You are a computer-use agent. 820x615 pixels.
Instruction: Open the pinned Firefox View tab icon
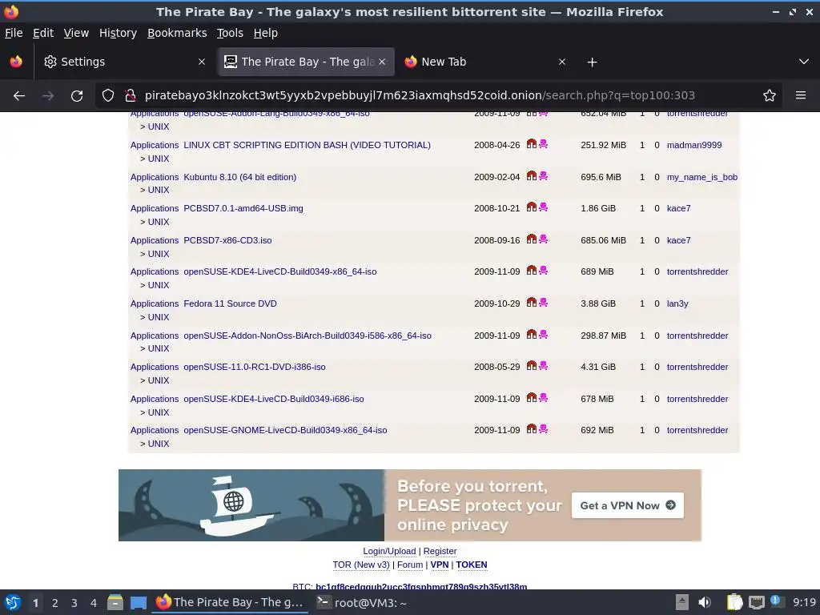16,62
